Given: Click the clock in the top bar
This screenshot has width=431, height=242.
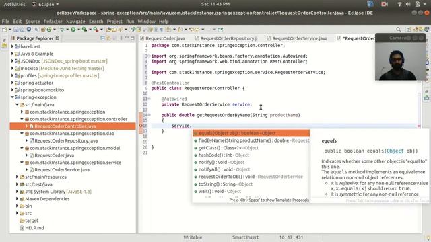Looking at the screenshot, I should pyautogui.click(x=215, y=4).
